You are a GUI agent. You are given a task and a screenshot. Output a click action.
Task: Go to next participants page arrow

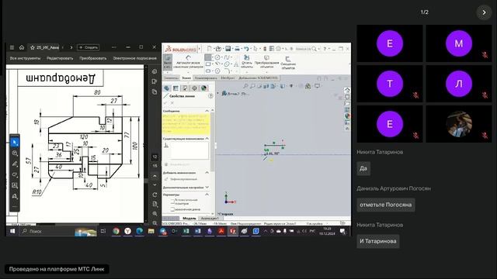(x=484, y=12)
